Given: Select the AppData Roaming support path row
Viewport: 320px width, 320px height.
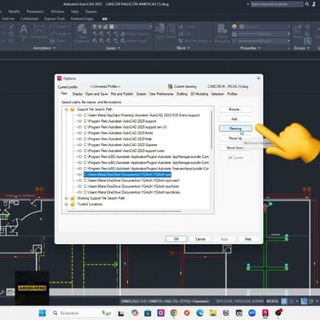Looking at the screenshot, I should (x=142, y=115).
